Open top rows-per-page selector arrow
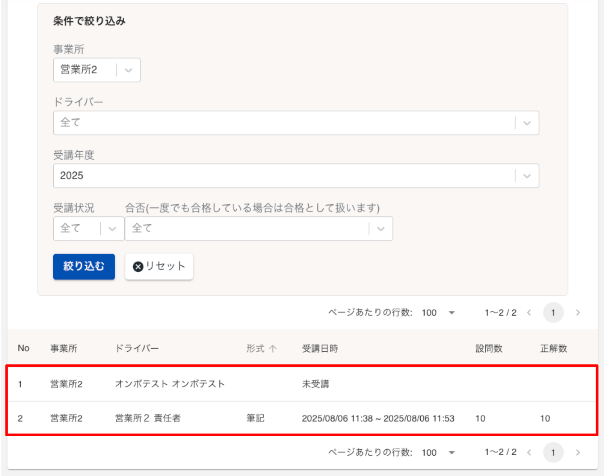 [x=451, y=313]
